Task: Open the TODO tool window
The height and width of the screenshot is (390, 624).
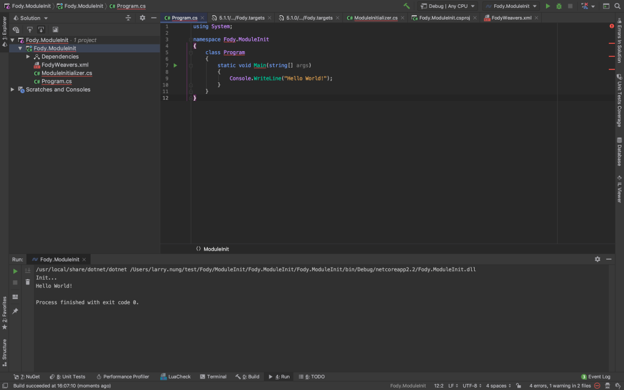Action: 311,377
